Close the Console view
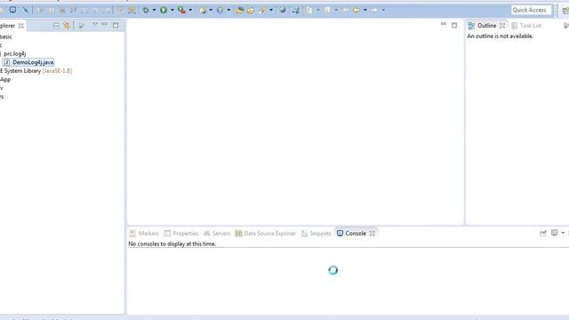 [x=373, y=233]
